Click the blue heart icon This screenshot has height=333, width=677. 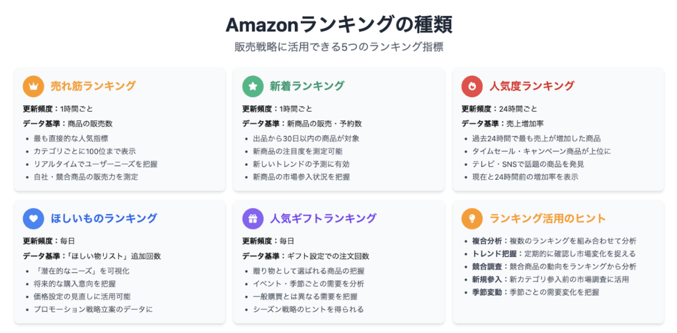click(33, 219)
